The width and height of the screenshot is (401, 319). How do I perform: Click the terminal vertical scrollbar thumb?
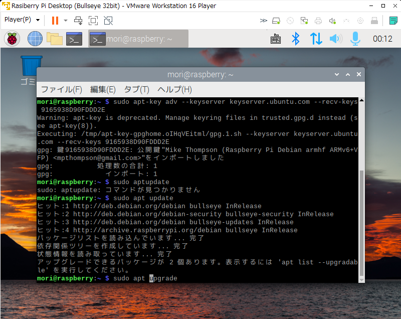pyautogui.click(x=361, y=223)
